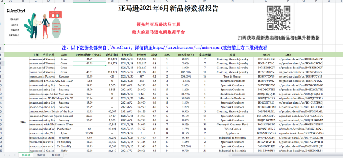Add a new sheet with the plus button
Viewport: 343px width, 158px height.
point(66,155)
